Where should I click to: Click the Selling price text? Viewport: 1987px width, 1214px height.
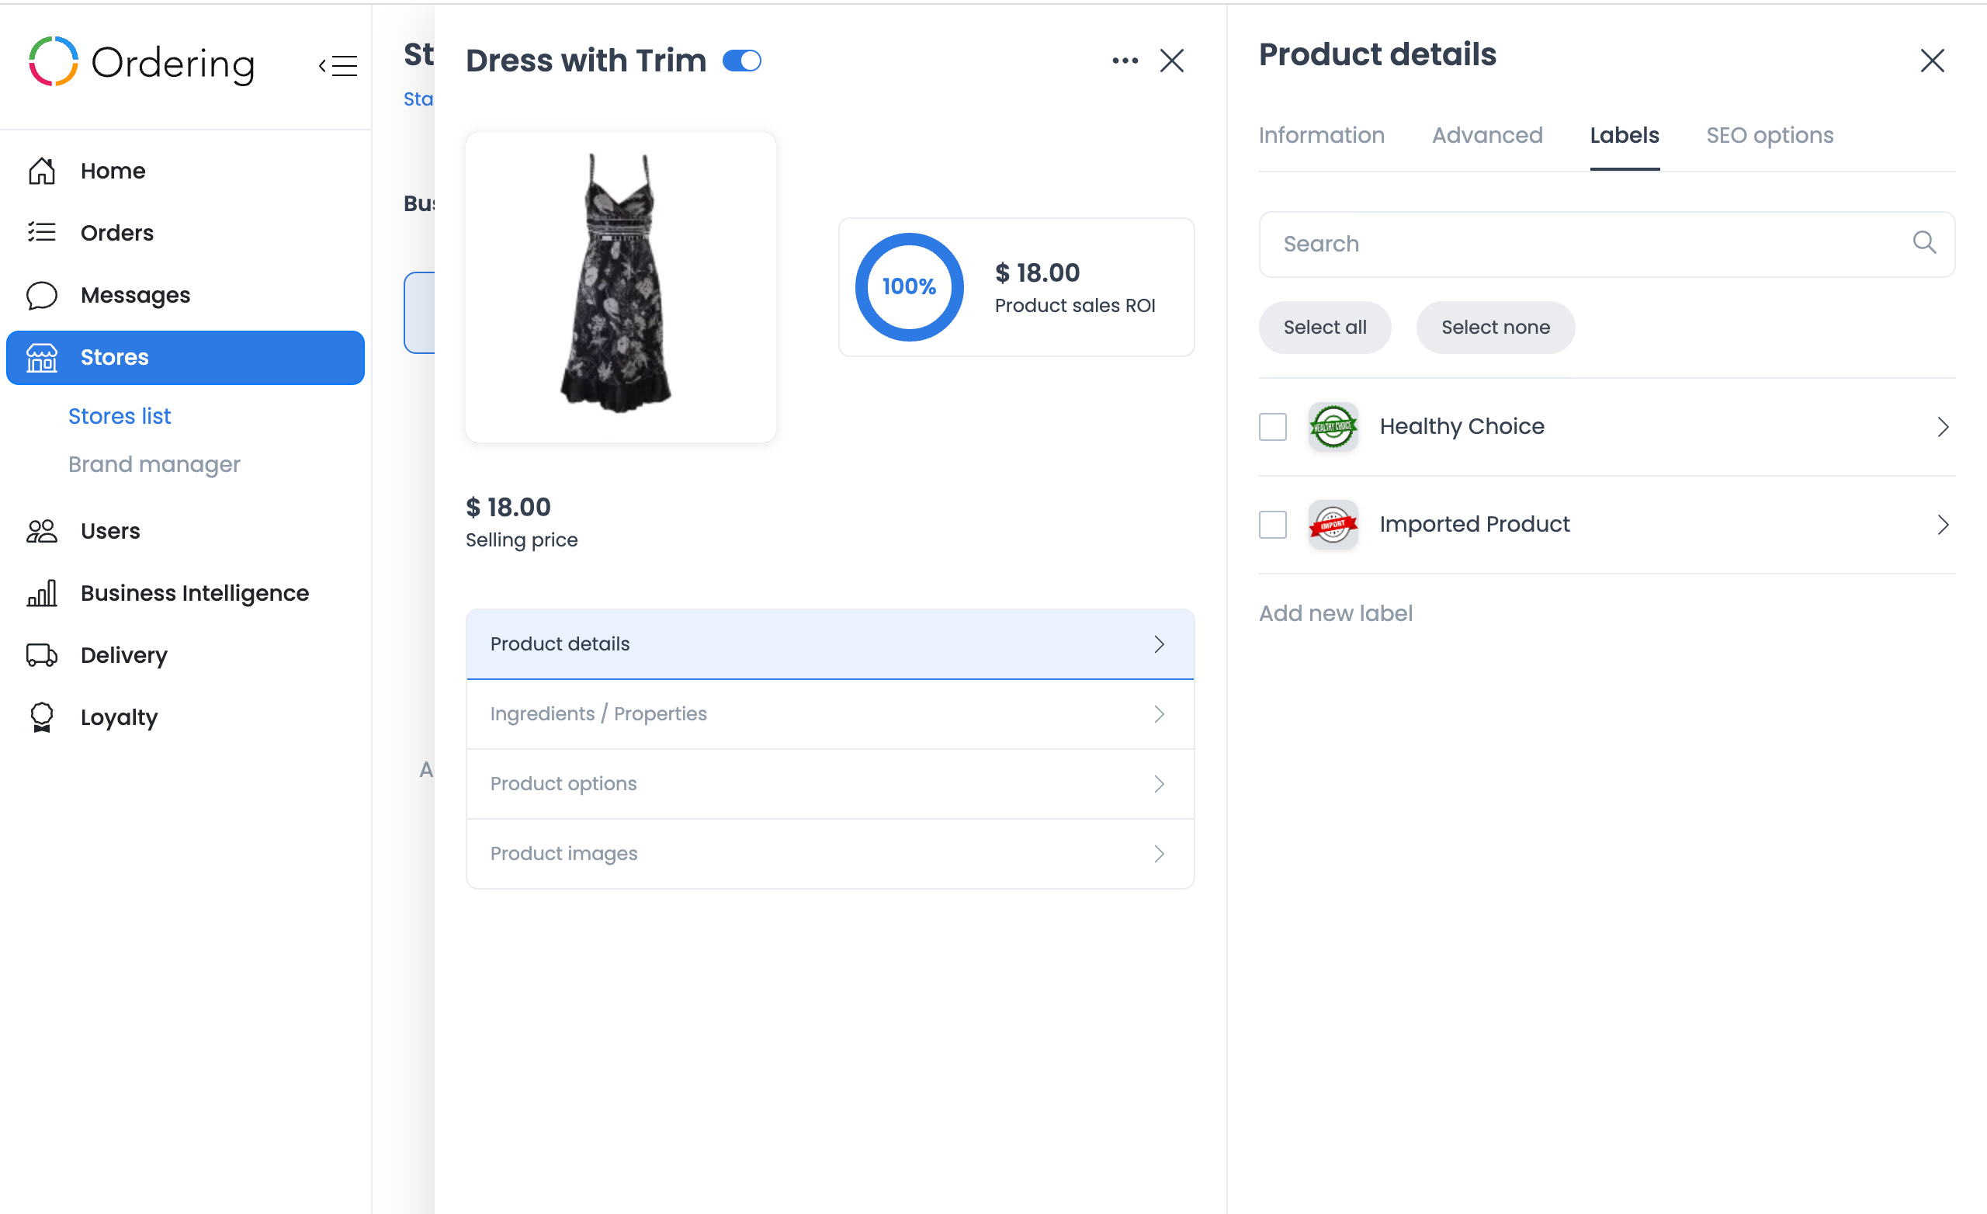521,539
